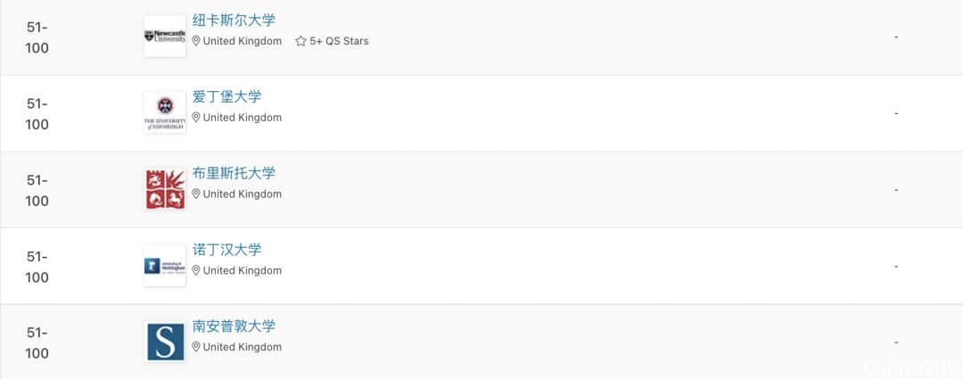Click the red Bristol University crest logo
This screenshot has height=379, width=963.
(165, 189)
